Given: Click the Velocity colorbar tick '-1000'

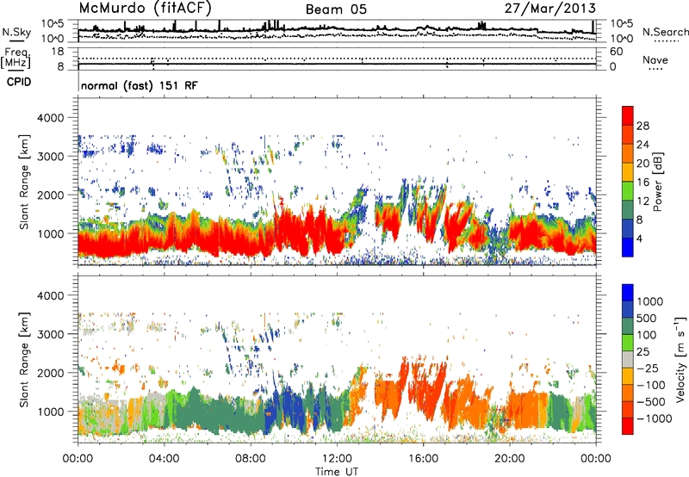Looking at the screenshot, I should [x=655, y=418].
